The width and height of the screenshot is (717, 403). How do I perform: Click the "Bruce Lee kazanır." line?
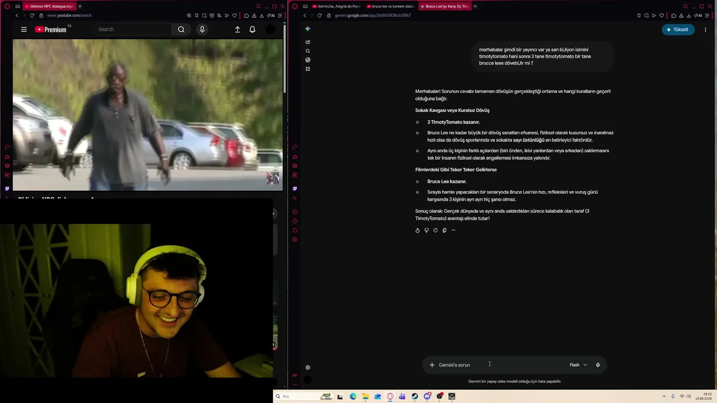[446, 181]
